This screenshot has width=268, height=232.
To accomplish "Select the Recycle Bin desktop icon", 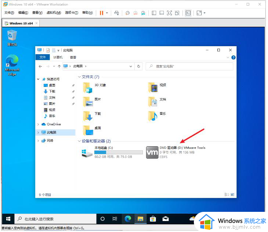I will 12,38.
